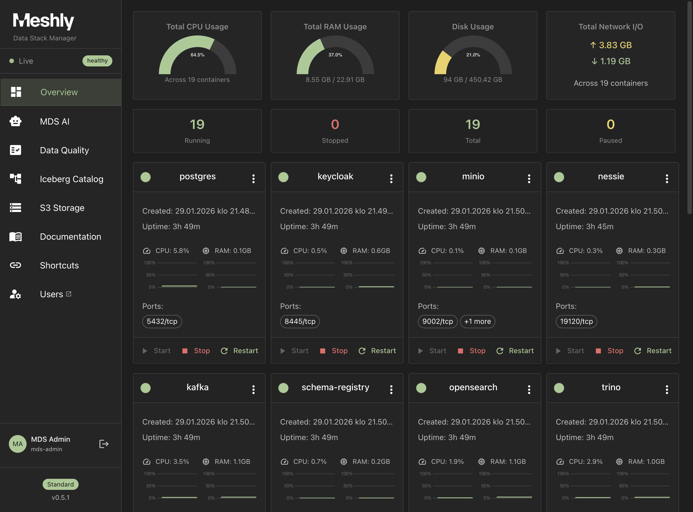Open the Documentation book icon

click(15, 236)
